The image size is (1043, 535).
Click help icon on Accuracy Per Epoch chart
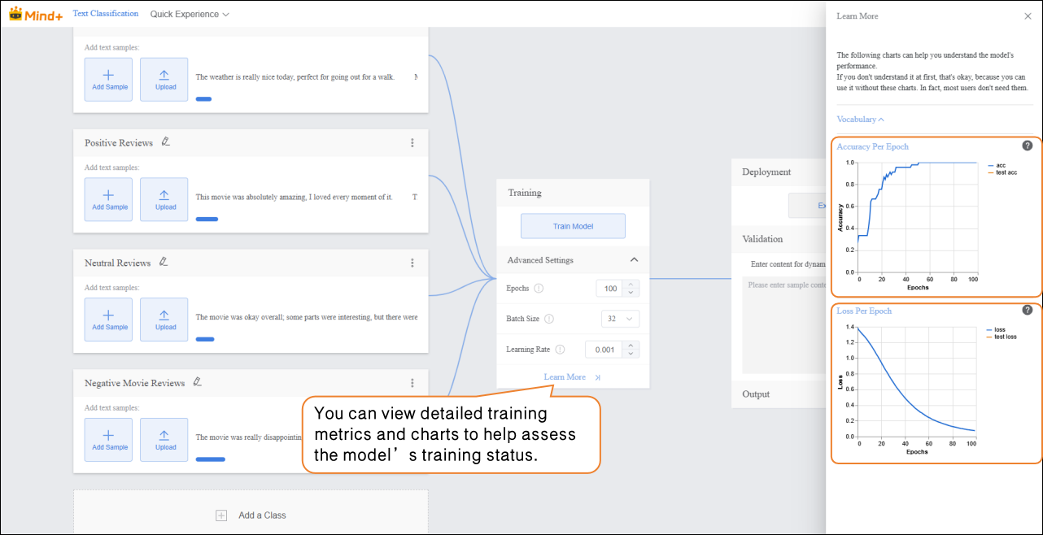[1027, 146]
